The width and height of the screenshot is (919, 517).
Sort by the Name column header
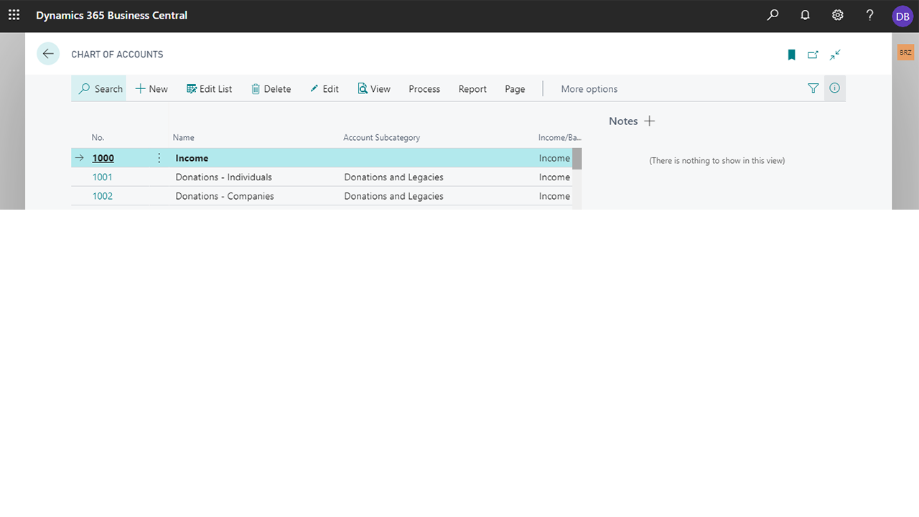coord(184,138)
